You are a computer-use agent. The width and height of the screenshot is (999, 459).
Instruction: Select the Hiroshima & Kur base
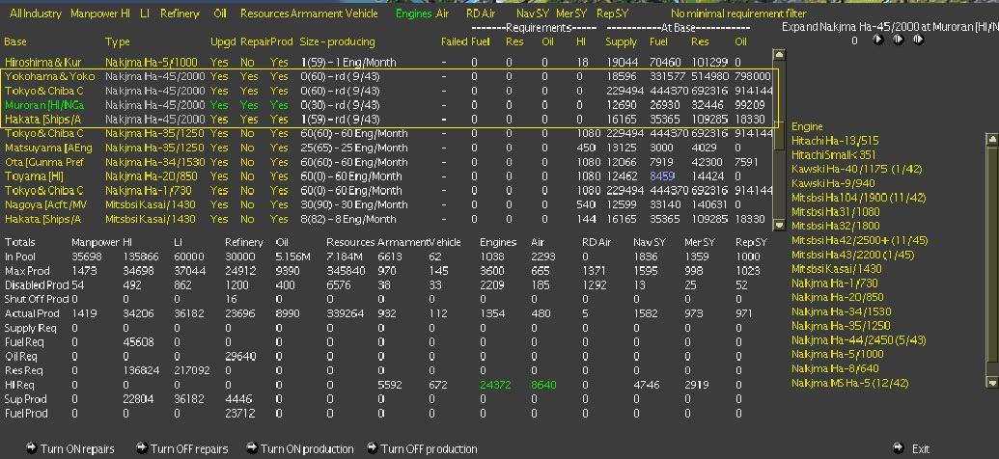point(42,63)
